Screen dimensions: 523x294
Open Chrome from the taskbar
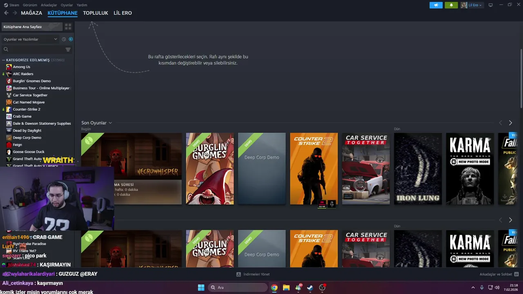[274, 287]
